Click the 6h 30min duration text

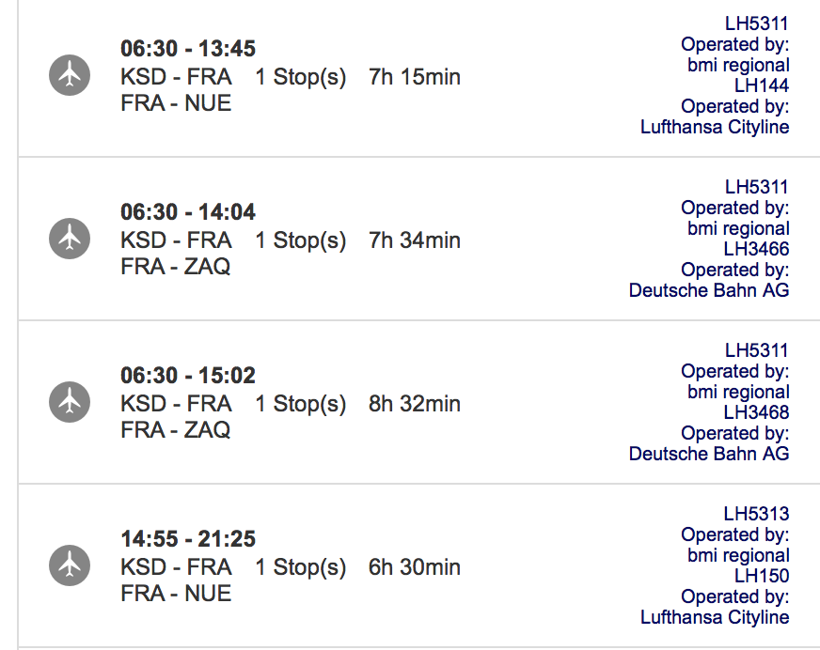tap(415, 567)
